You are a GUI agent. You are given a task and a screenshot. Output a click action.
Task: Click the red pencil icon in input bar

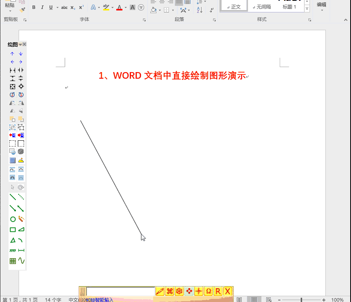coord(160,291)
